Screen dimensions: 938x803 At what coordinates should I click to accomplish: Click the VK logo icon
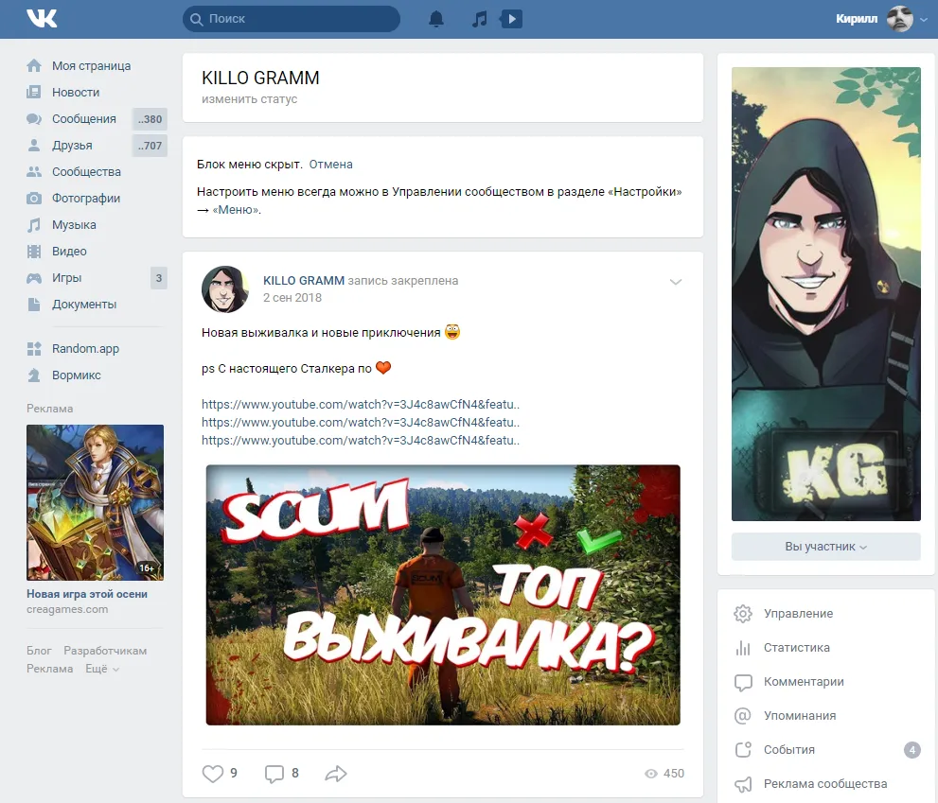coord(42,19)
